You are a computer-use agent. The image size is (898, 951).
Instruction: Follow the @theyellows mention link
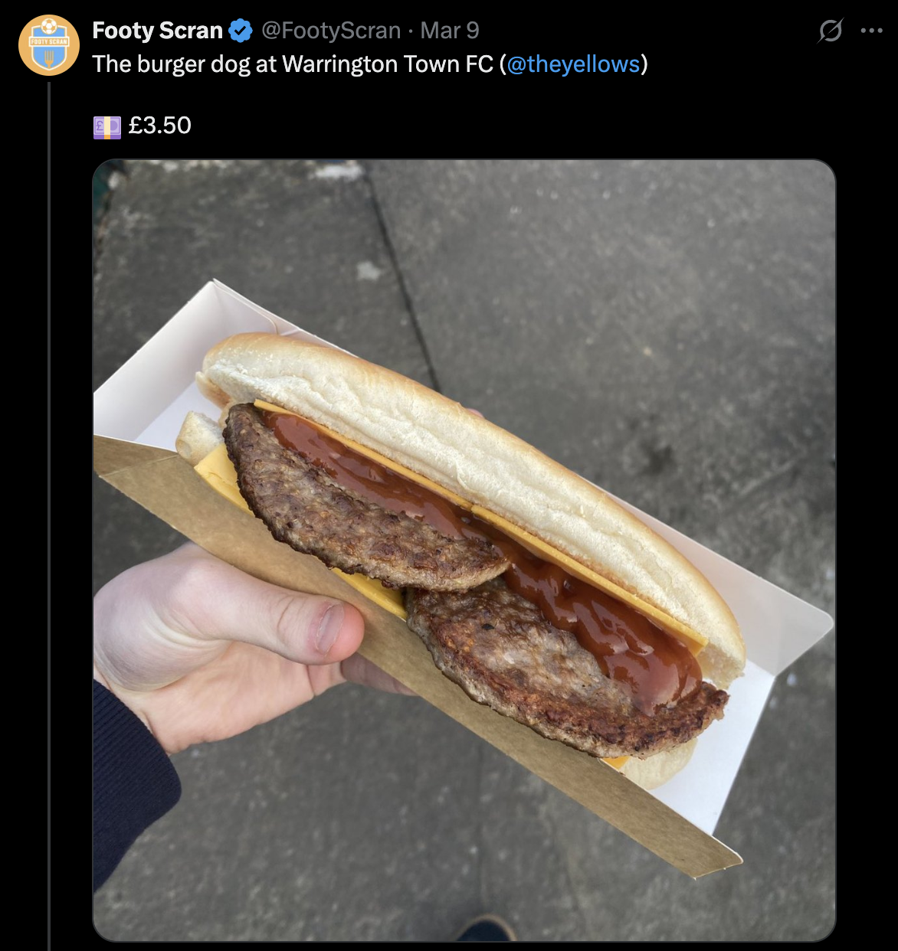(x=573, y=64)
